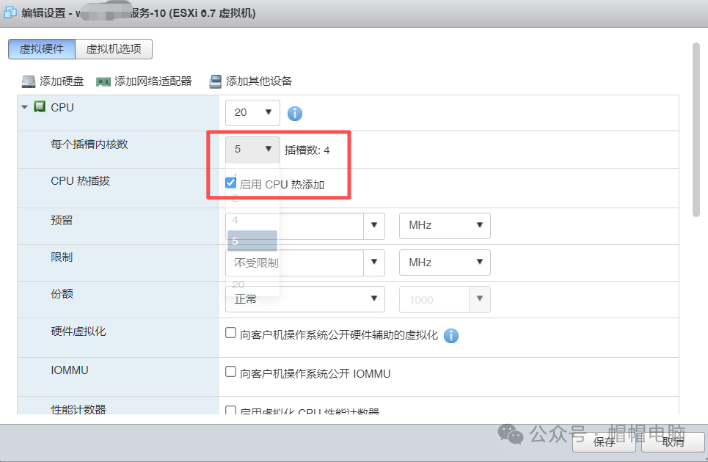Check 向客户机操作系统公开 IOMMU box
The height and width of the screenshot is (462, 708).
tap(230, 372)
